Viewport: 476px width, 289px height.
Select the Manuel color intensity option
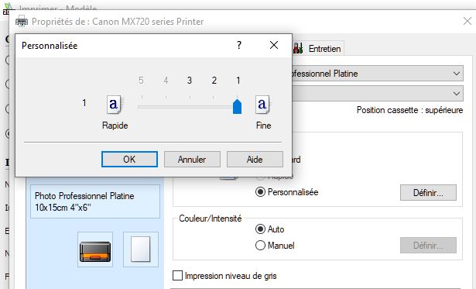[x=260, y=246]
